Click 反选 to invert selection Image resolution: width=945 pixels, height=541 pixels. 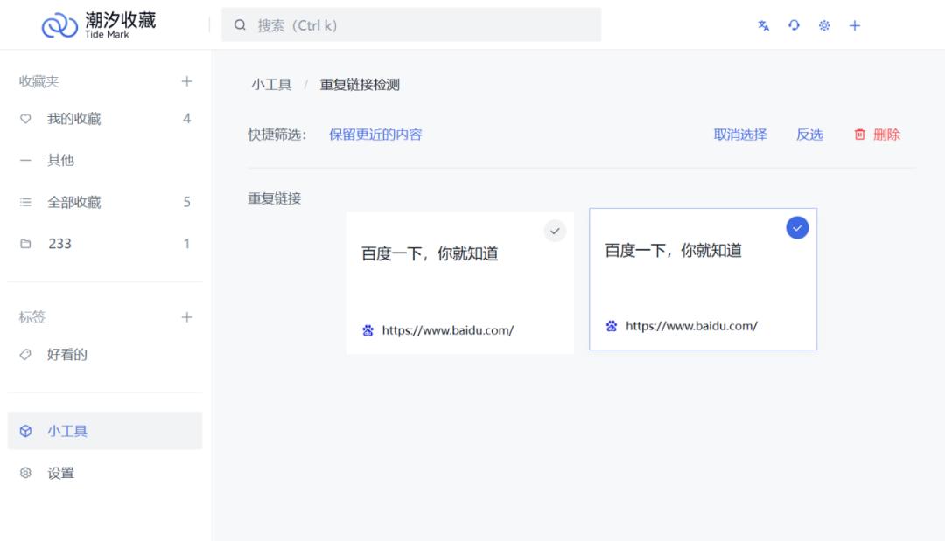pos(809,135)
